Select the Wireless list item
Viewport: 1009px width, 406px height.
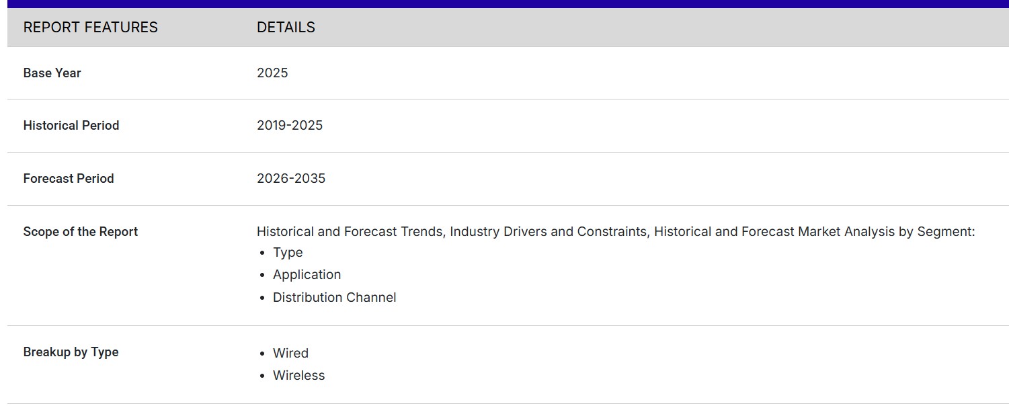[x=298, y=376]
